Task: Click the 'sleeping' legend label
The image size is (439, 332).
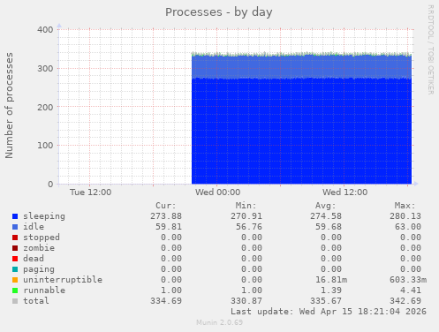Action: [x=44, y=216]
